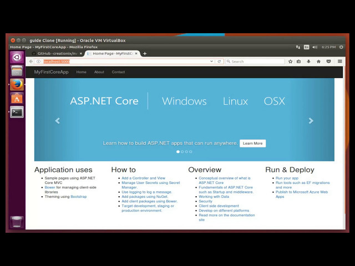
Task: Reload the current page
Action: [219, 62]
